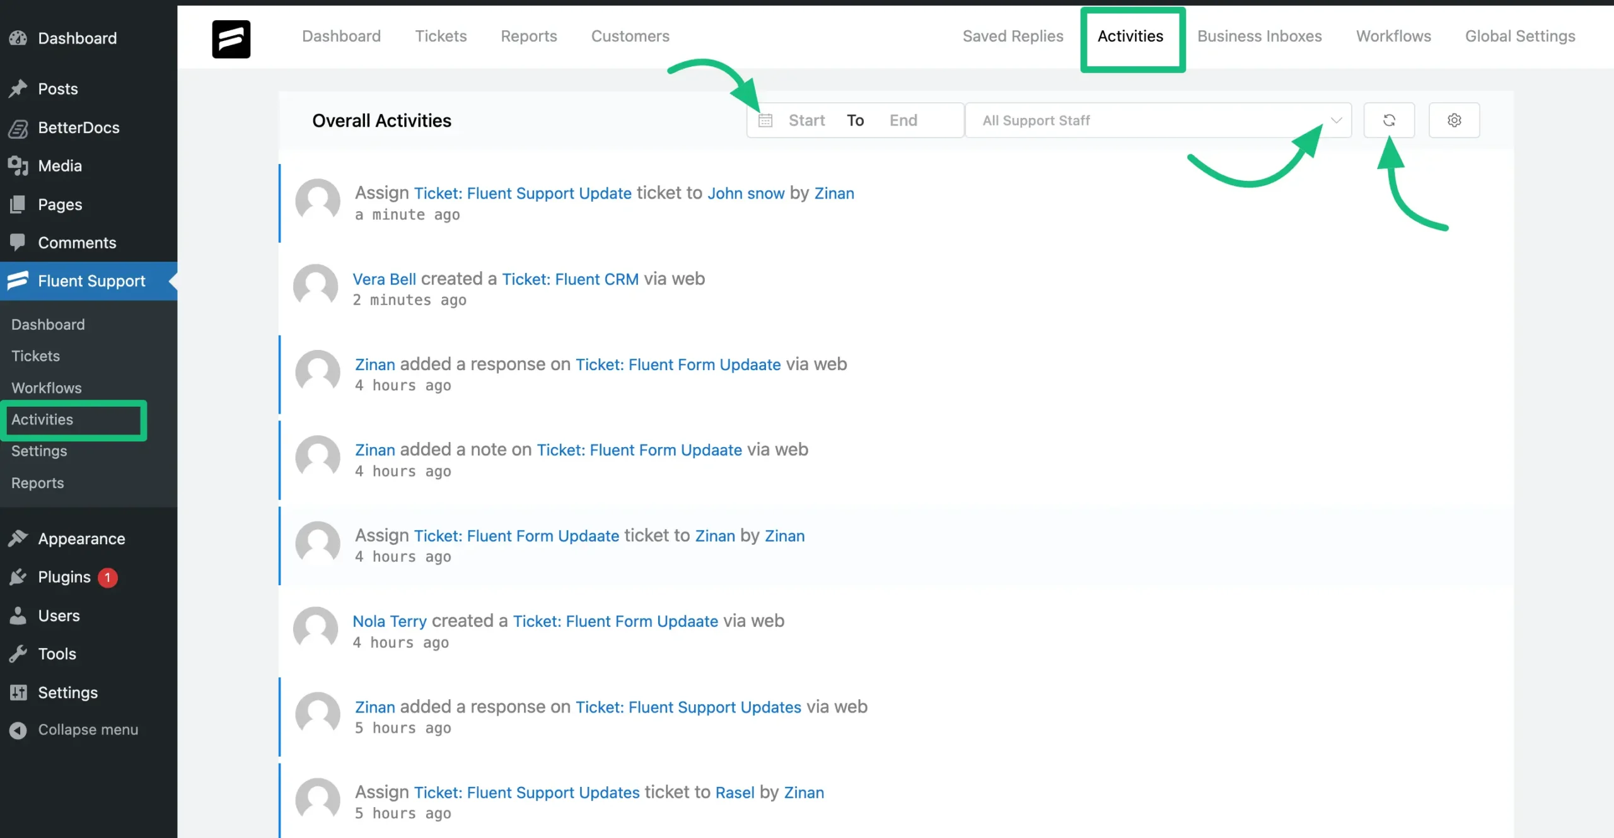This screenshot has width=1614, height=838.
Task: Select Dashboard in Fluent Support submenu
Action: (48, 324)
